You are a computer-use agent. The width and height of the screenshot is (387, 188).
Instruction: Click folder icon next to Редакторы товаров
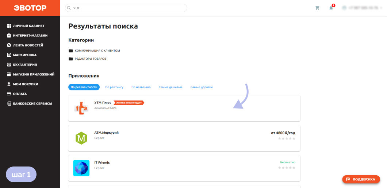[x=71, y=59]
